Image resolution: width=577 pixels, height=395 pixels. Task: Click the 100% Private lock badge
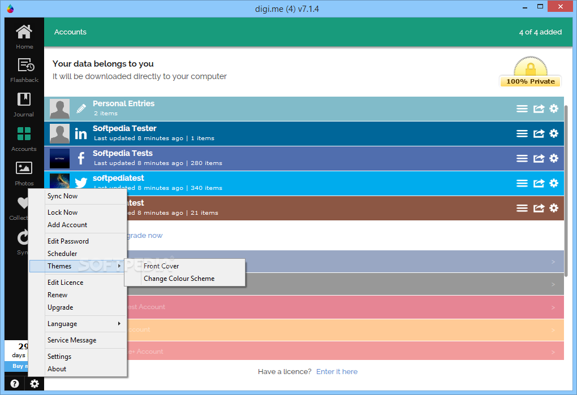(x=530, y=72)
